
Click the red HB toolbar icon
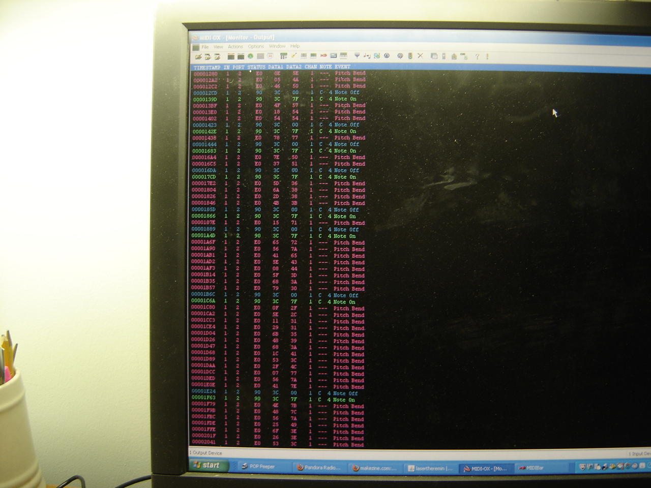[323, 55]
